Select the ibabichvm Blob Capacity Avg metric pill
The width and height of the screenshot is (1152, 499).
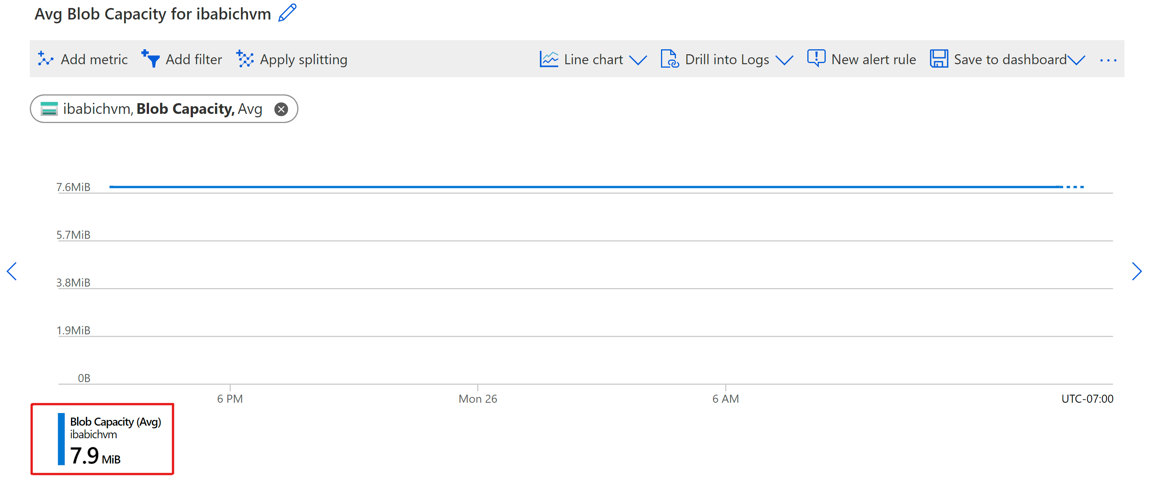point(162,109)
